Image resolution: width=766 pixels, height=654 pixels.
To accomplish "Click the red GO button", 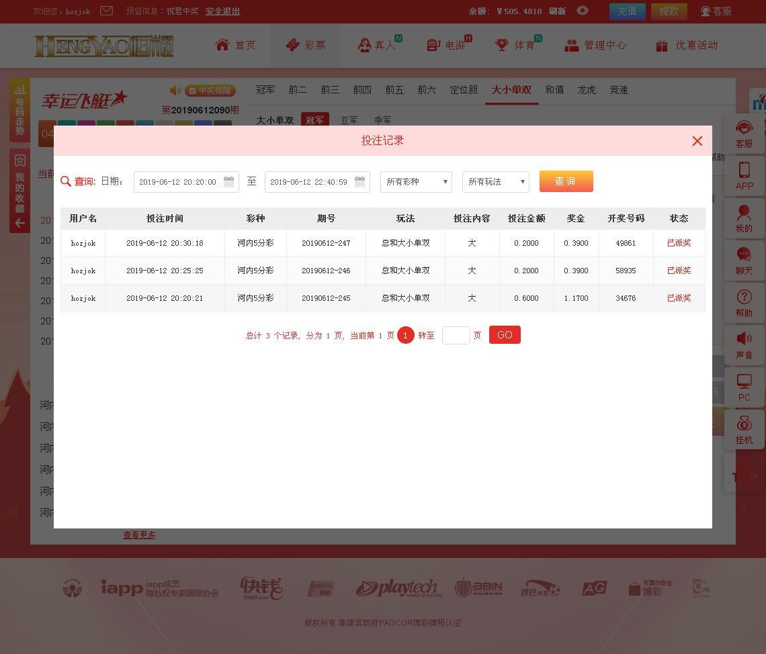I will (505, 335).
